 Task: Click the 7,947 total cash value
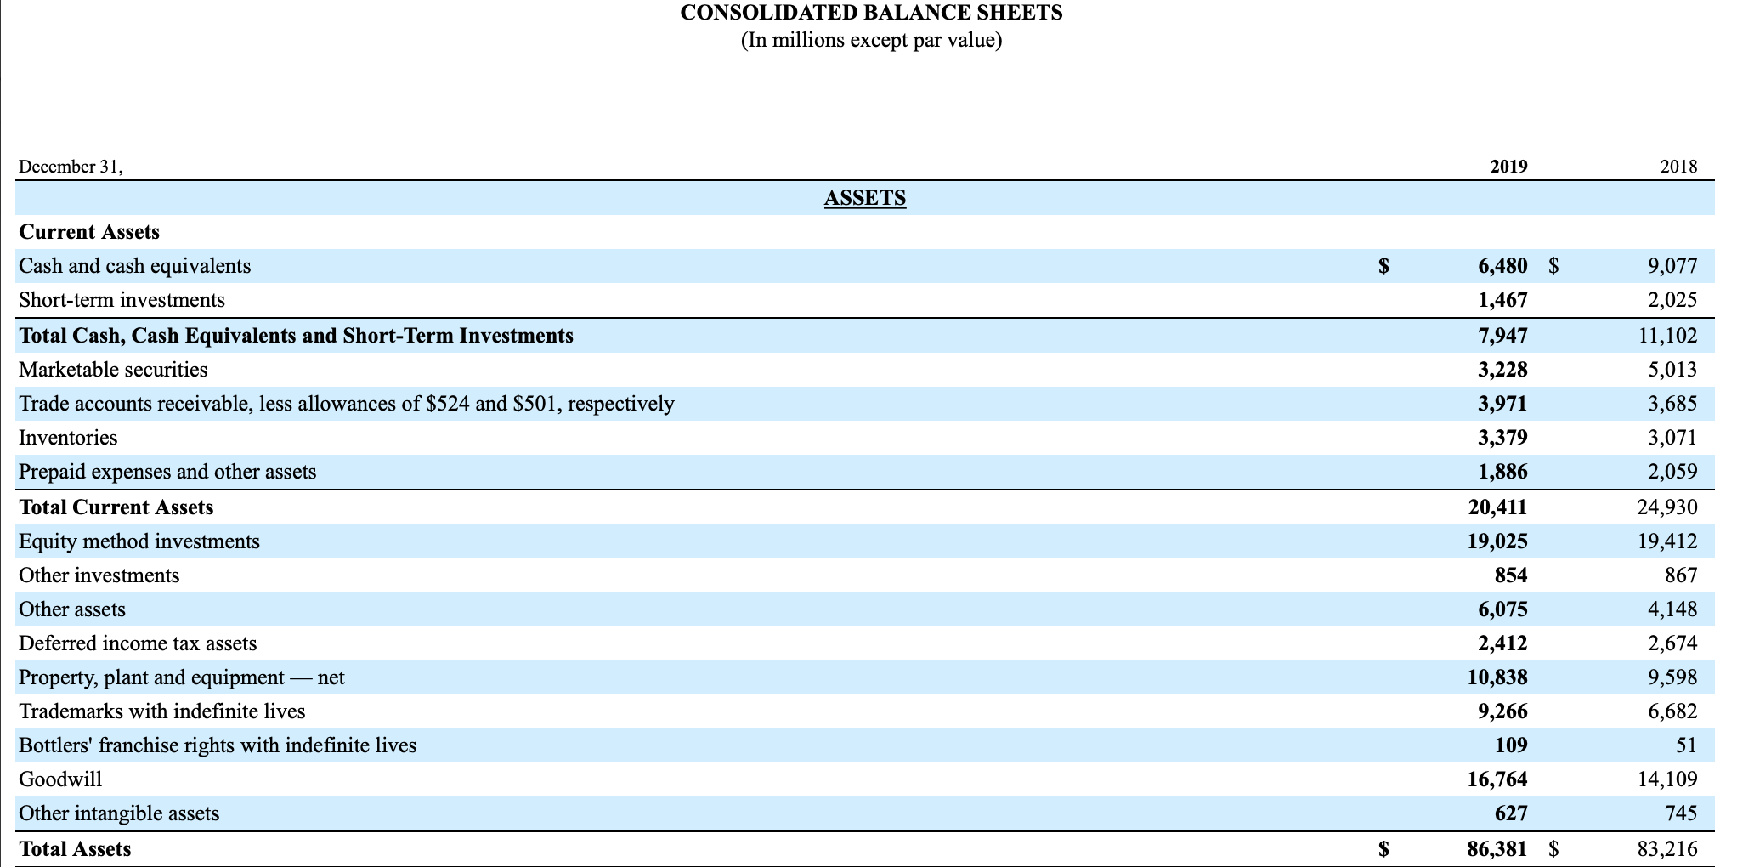click(x=1502, y=336)
